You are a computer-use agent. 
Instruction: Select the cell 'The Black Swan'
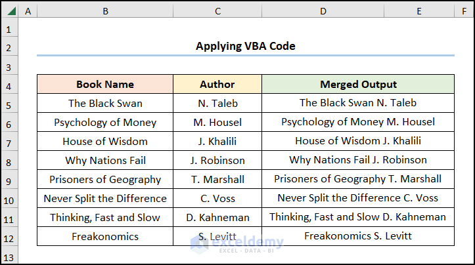(x=105, y=104)
